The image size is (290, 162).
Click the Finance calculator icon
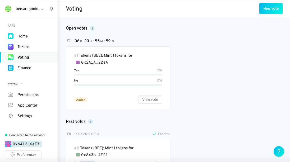11,68
